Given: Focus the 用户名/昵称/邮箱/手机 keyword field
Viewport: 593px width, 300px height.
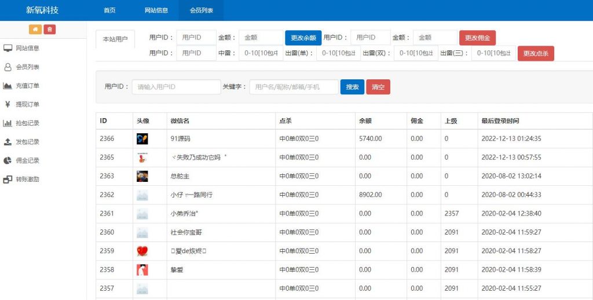Looking at the screenshot, I should [294, 87].
